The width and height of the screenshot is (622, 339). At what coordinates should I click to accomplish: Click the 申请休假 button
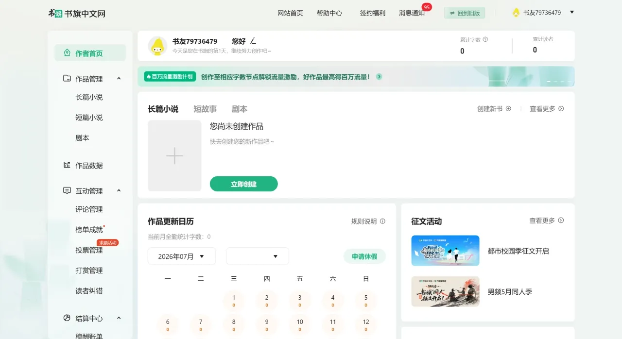(x=364, y=256)
